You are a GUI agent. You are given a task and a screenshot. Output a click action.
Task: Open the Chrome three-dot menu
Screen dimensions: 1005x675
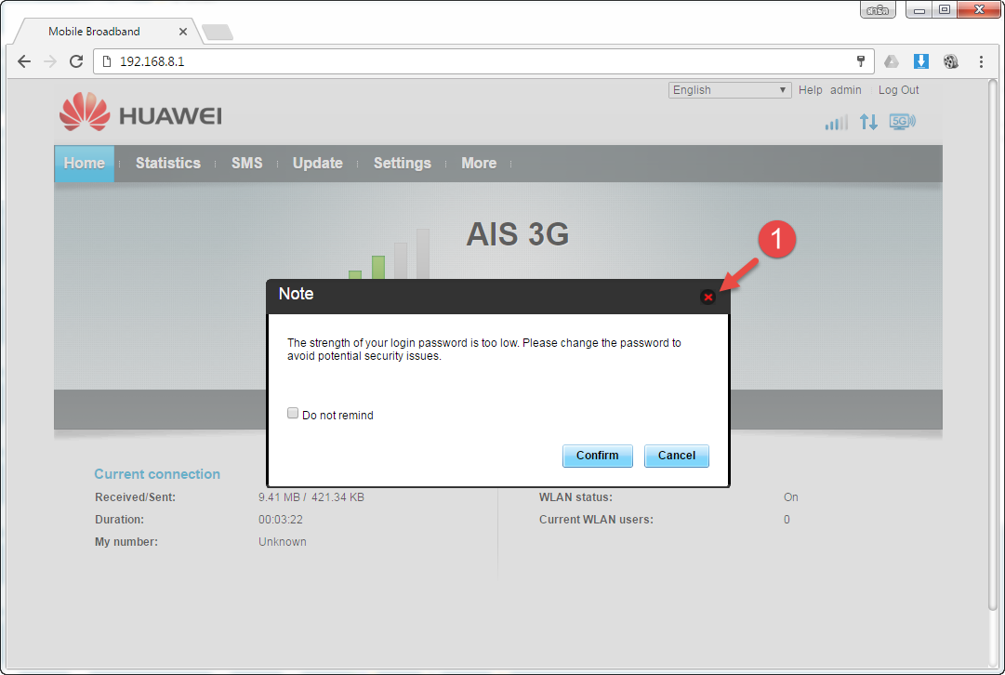coord(981,61)
